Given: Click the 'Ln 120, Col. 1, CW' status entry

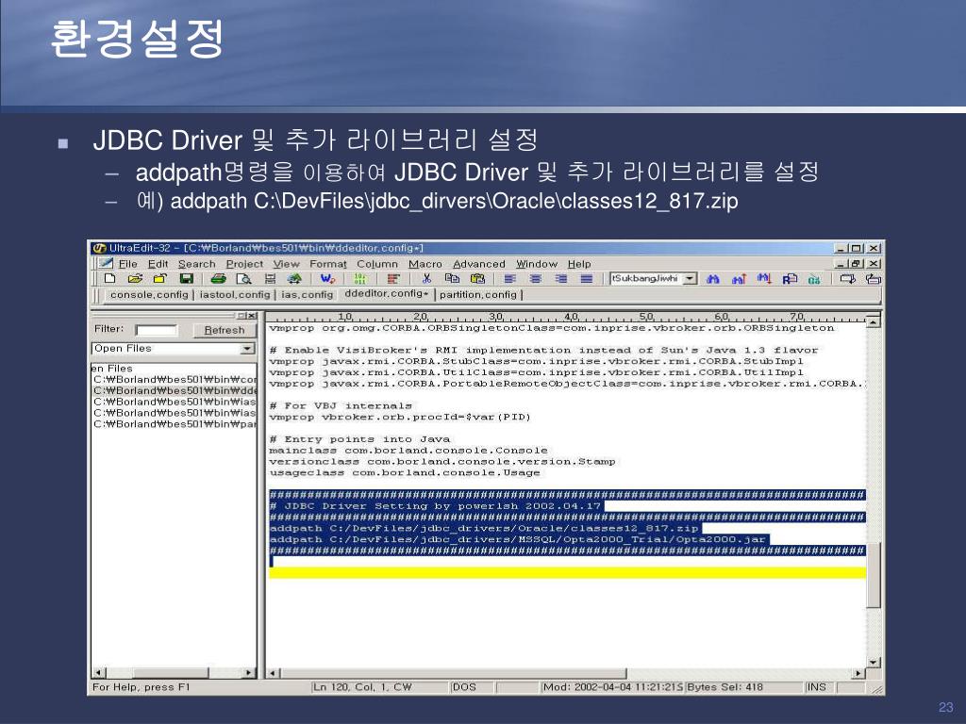Looking at the screenshot, I should click(362, 687).
